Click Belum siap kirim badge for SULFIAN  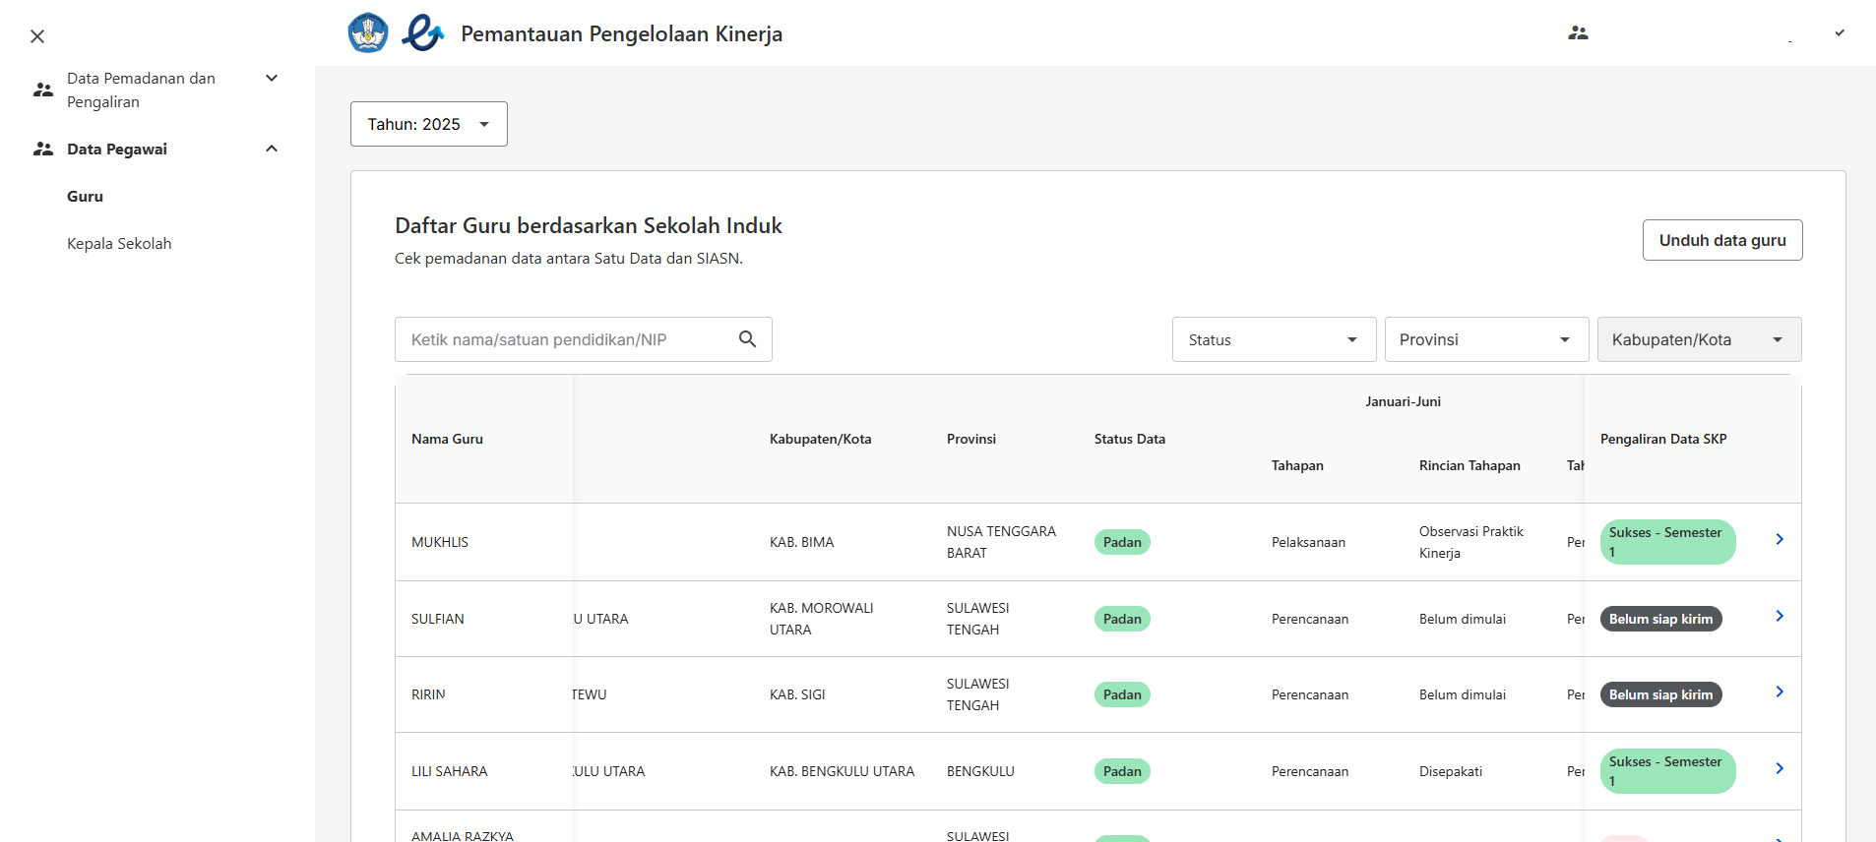click(x=1661, y=619)
